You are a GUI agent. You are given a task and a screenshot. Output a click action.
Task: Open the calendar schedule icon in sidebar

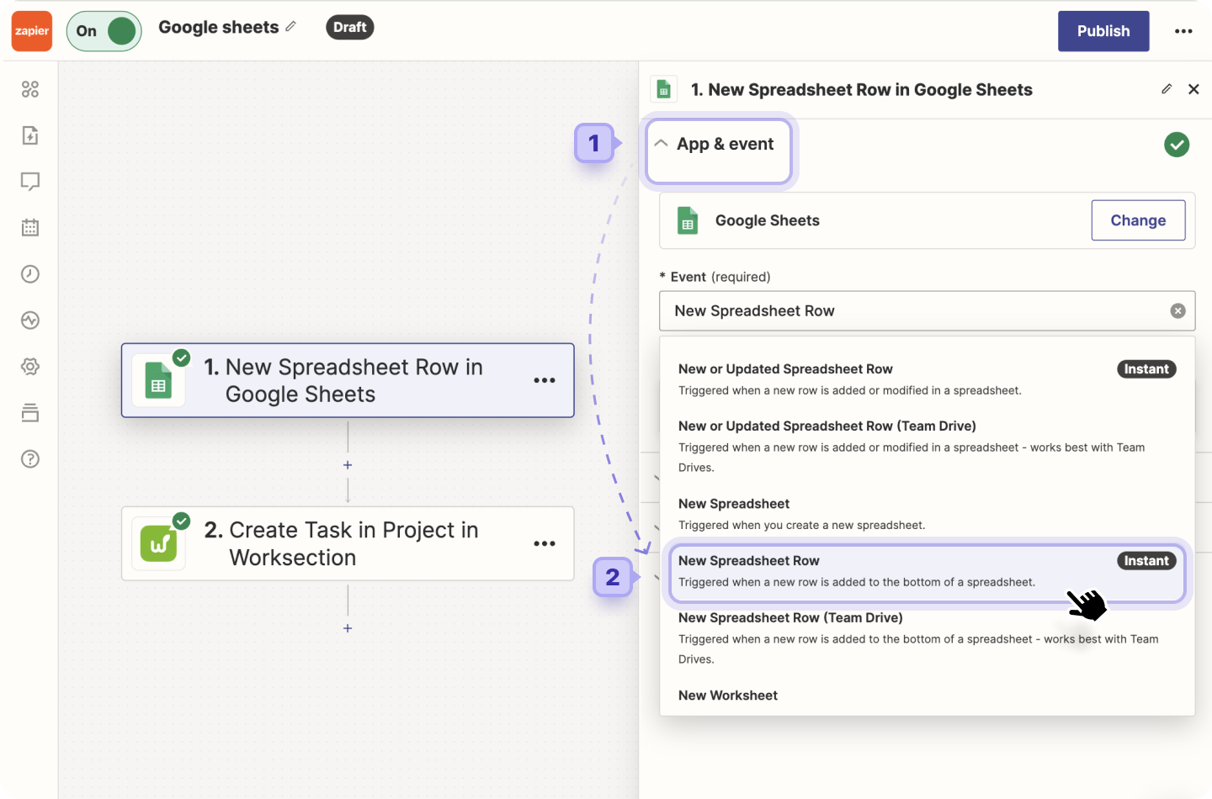point(30,227)
